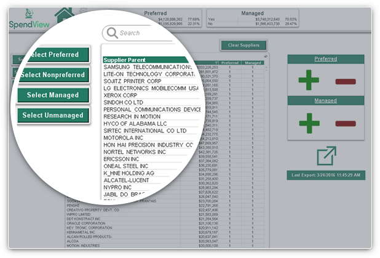Select ERICSSON INC row

pos(121,159)
